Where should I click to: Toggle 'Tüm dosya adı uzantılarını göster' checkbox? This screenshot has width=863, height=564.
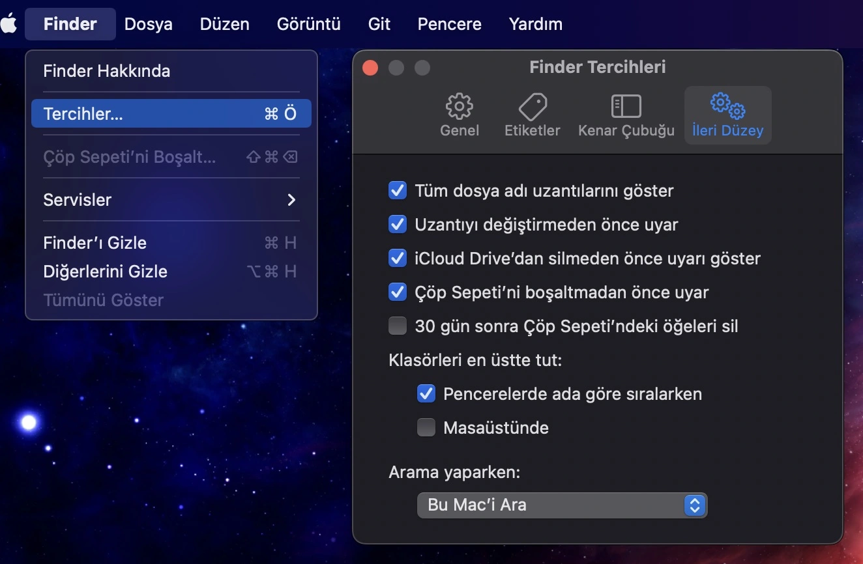[398, 191]
